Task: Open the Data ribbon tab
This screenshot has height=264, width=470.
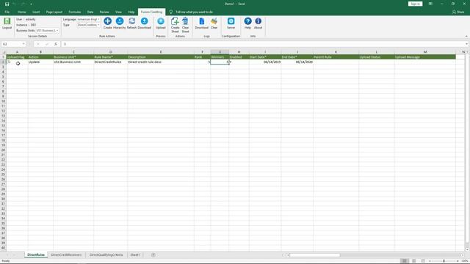Action: coord(90,12)
